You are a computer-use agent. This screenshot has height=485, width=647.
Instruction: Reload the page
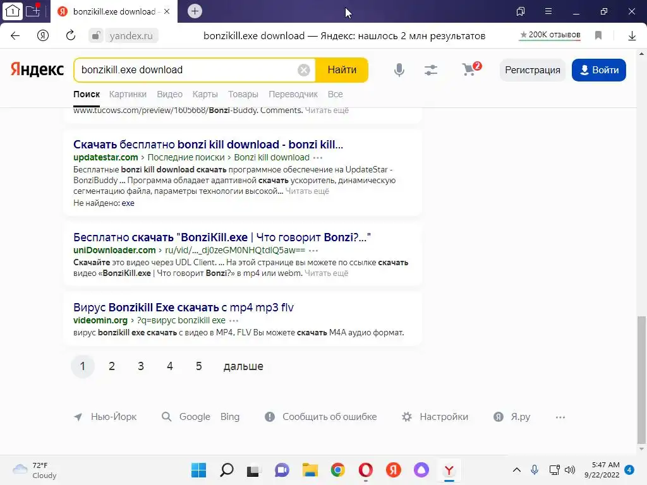pyautogui.click(x=71, y=35)
